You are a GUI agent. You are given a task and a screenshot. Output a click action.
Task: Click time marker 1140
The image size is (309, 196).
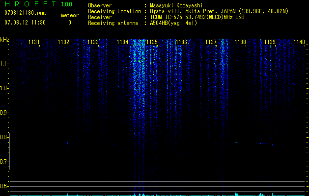(x=299, y=42)
